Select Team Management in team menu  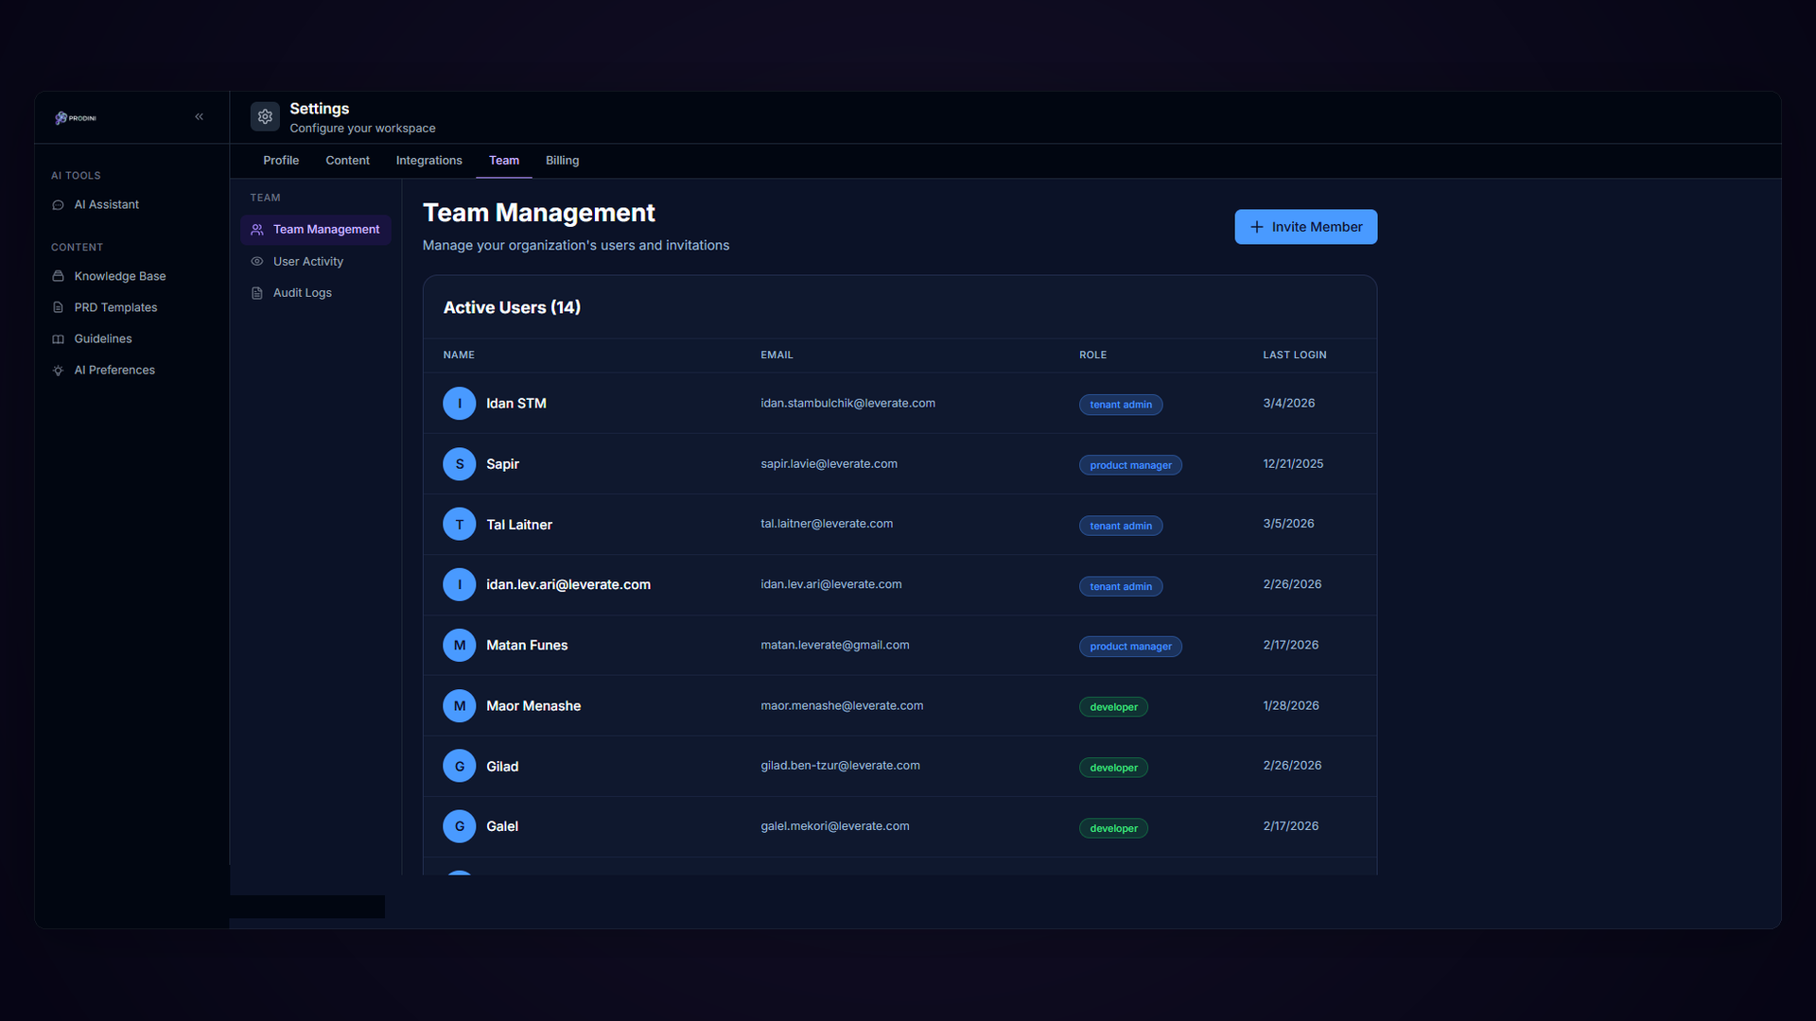[x=325, y=230]
